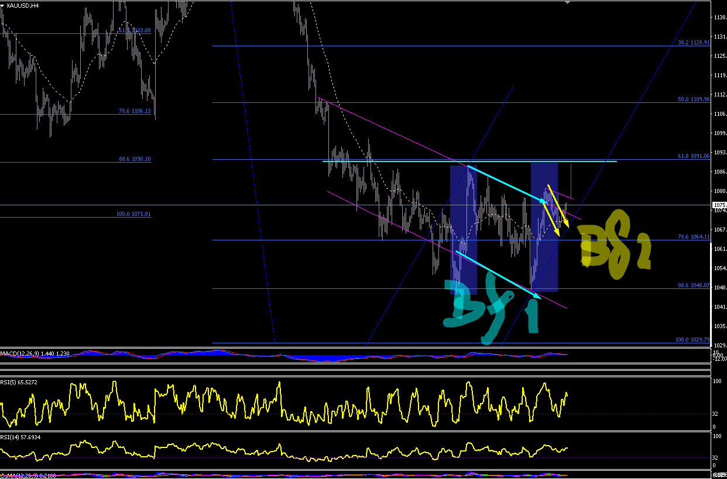Click the 1054 price scale label
The width and height of the screenshot is (727, 479).
720,268
